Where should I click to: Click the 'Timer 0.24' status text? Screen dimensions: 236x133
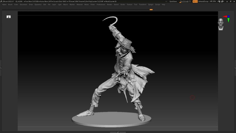point(83,1)
